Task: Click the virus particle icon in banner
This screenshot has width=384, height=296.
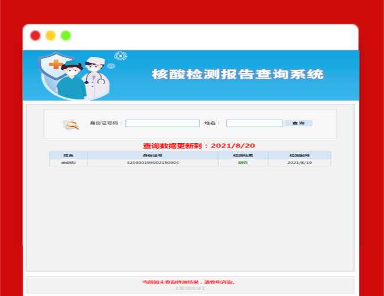Action: [121, 56]
